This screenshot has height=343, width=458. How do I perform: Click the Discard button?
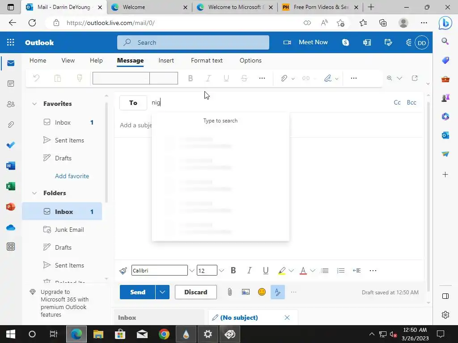[x=196, y=292]
